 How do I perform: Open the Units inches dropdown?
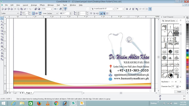pyautogui.click(x=57, y=13)
